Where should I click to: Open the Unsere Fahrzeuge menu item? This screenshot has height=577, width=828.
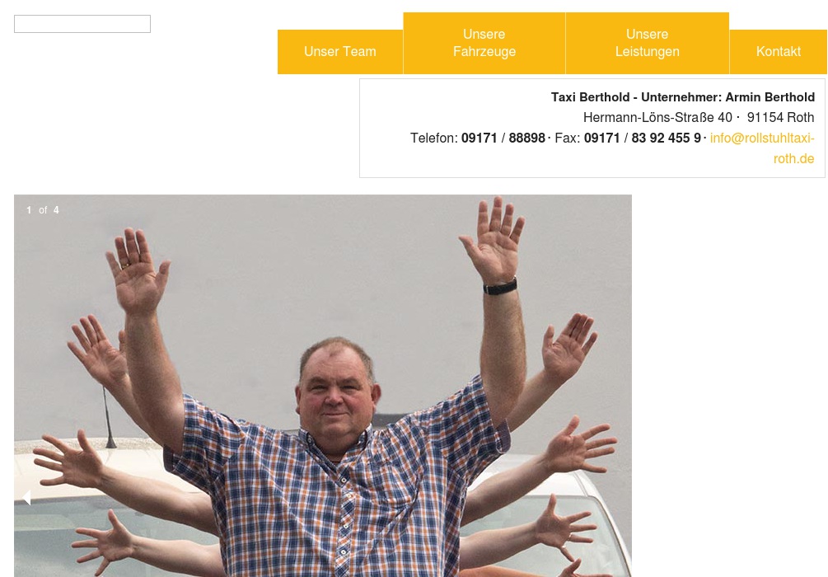(x=484, y=44)
